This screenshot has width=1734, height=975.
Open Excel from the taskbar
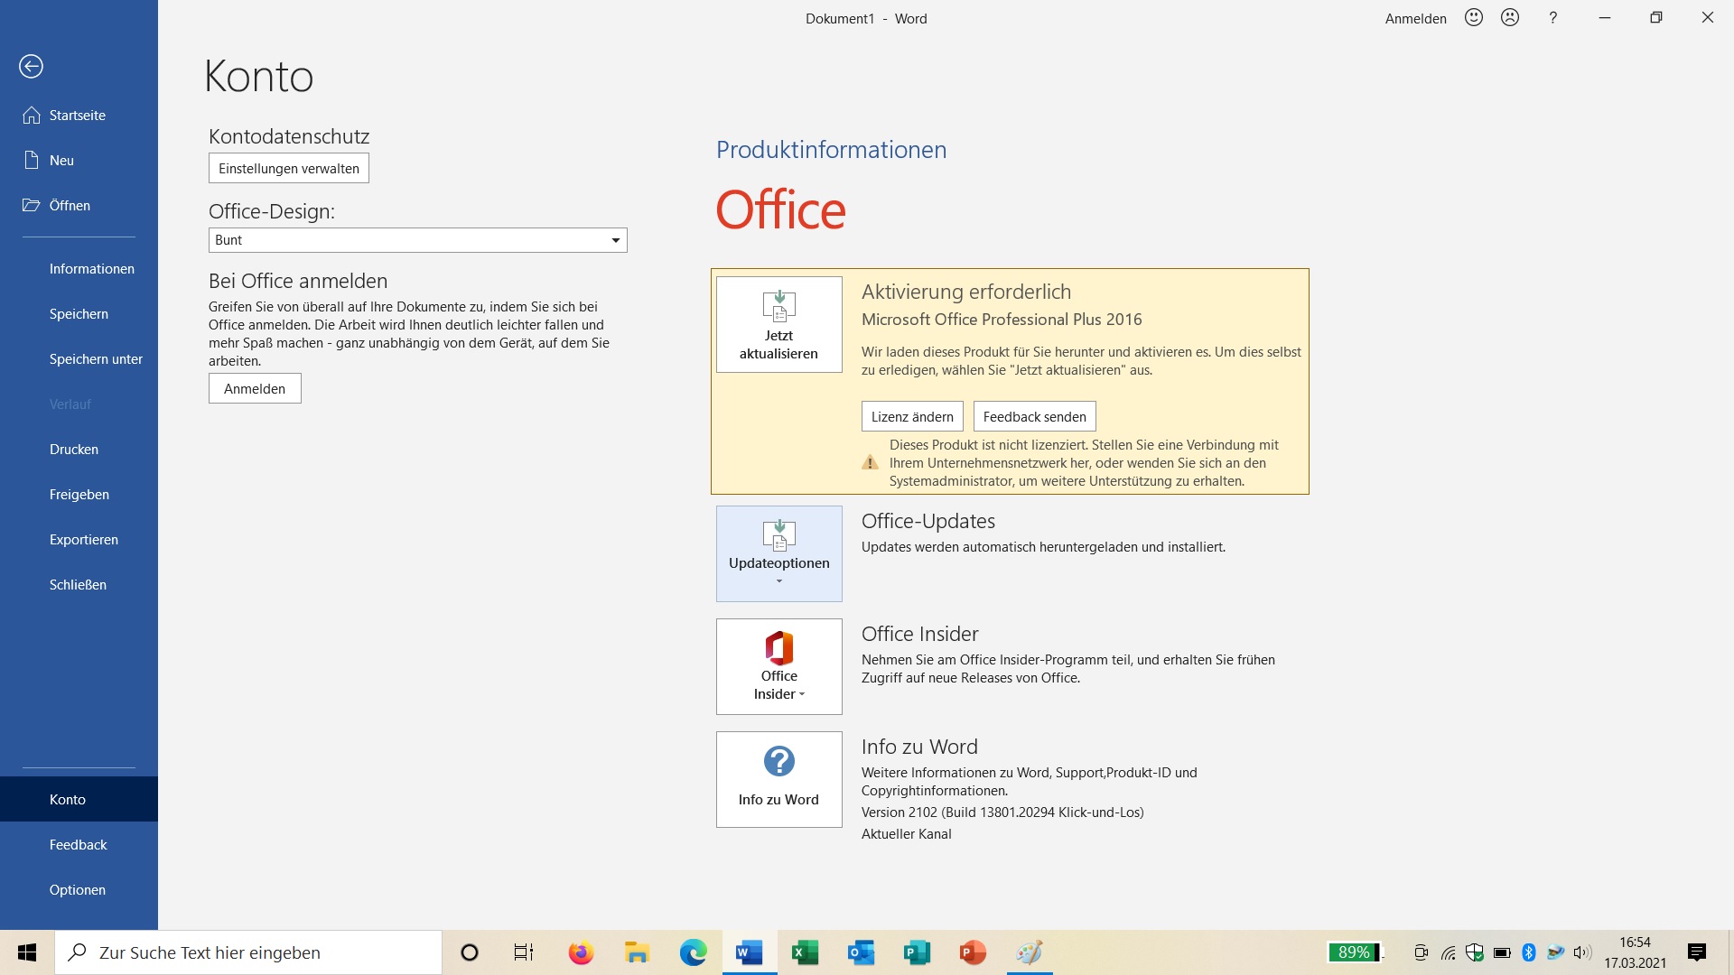805,952
